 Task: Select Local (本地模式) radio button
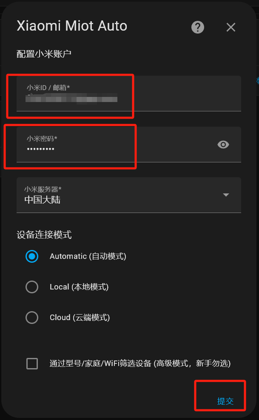pos(32,287)
